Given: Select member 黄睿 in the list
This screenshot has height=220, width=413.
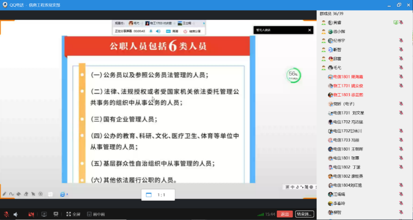Looking at the screenshot, I should point(337,23).
